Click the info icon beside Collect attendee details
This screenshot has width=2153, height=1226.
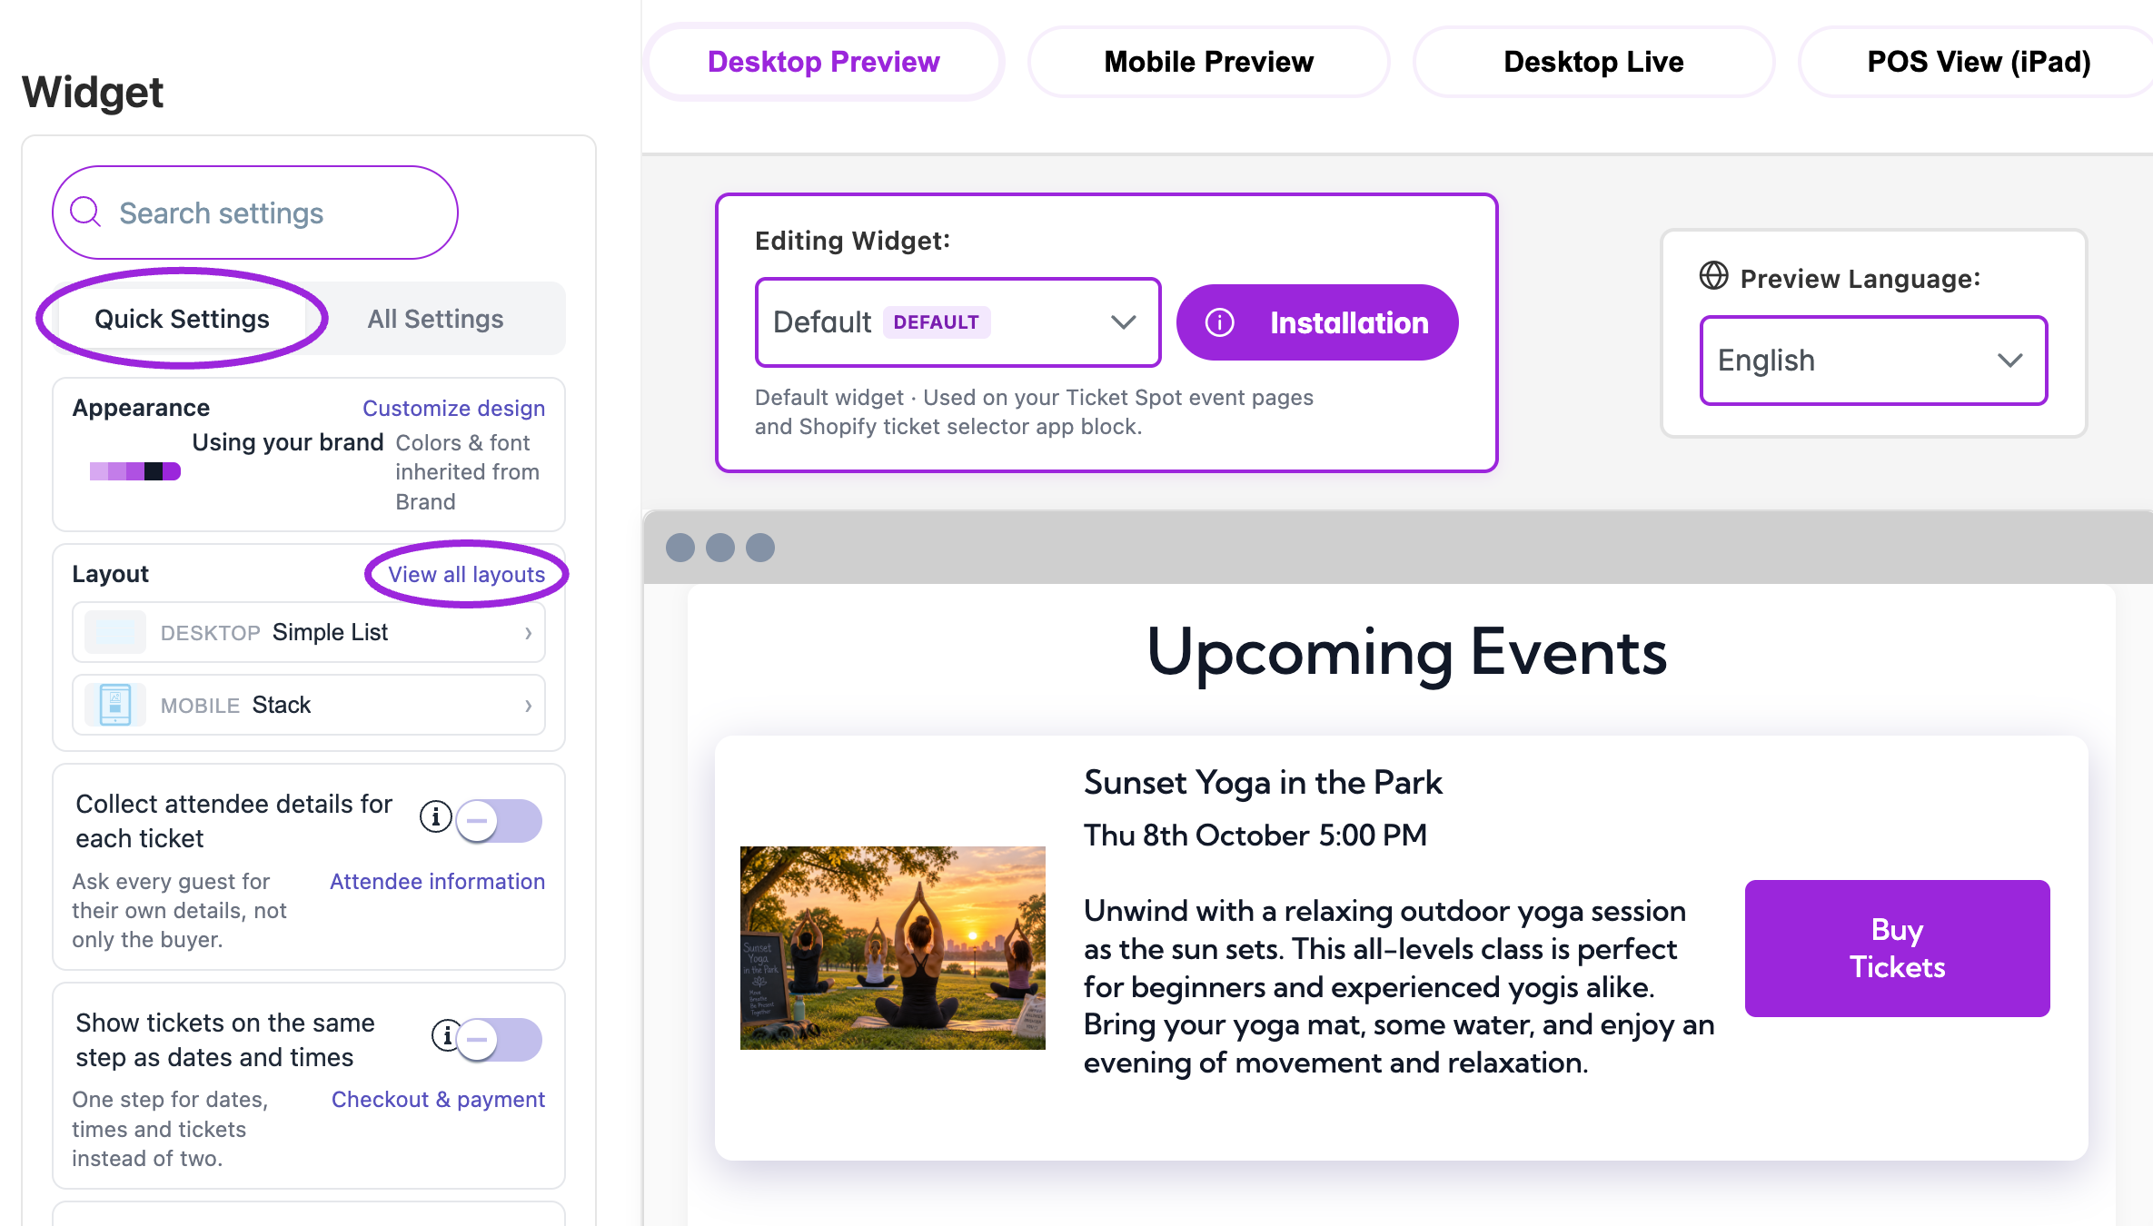coord(436,817)
